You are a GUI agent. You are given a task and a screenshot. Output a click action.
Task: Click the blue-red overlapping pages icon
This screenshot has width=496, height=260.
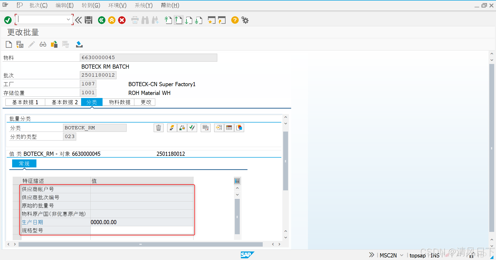[x=239, y=128]
